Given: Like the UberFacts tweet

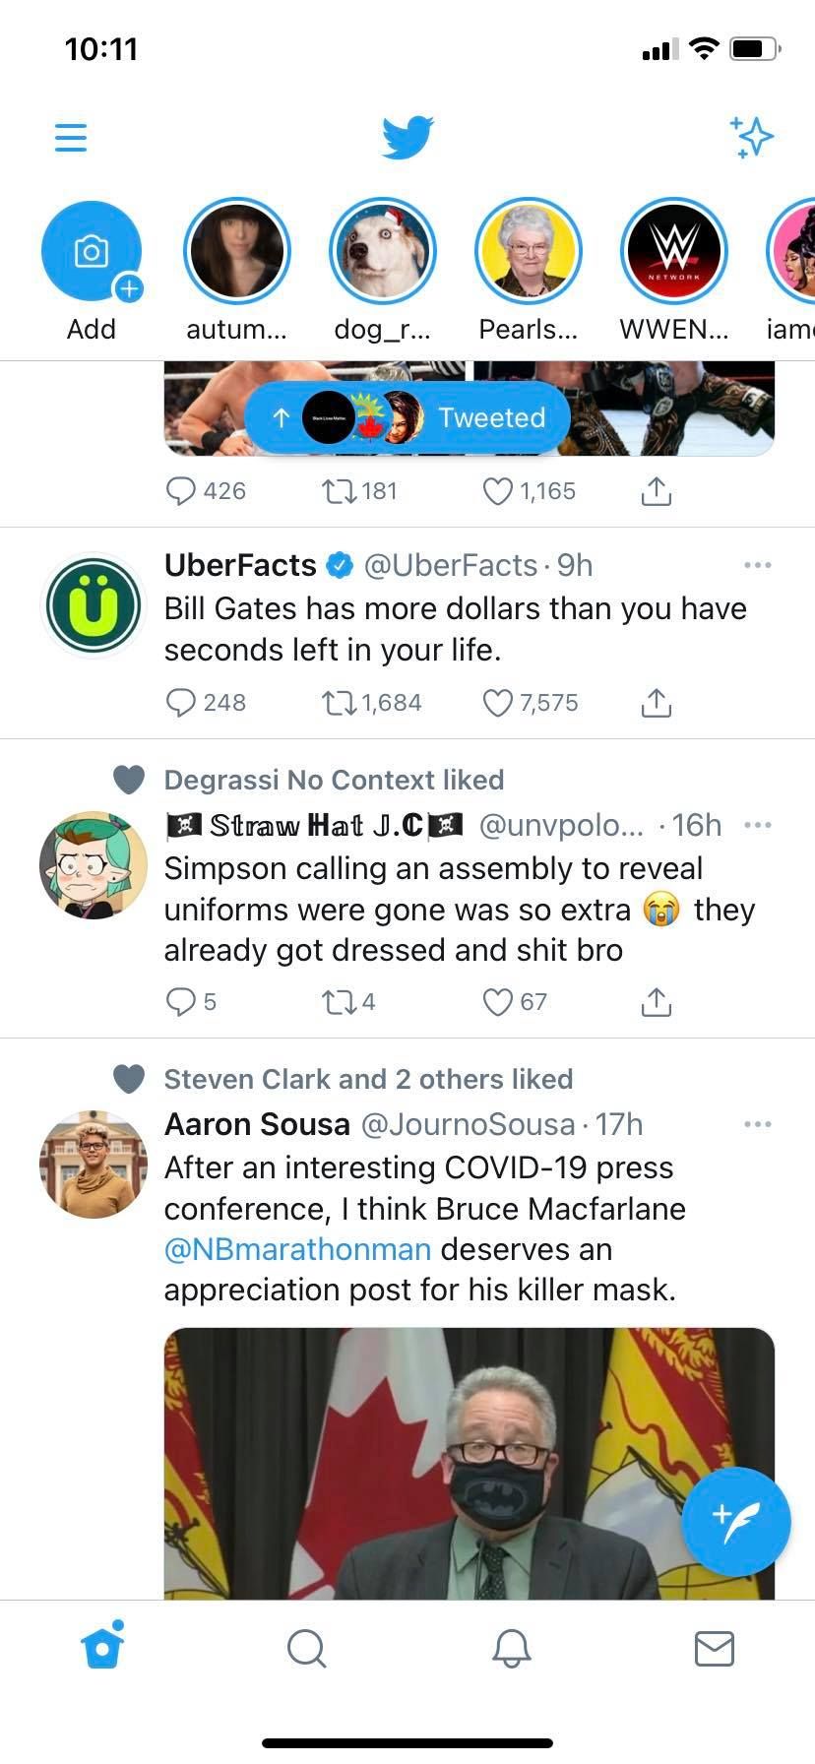Looking at the screenshot, I should 498,703.
